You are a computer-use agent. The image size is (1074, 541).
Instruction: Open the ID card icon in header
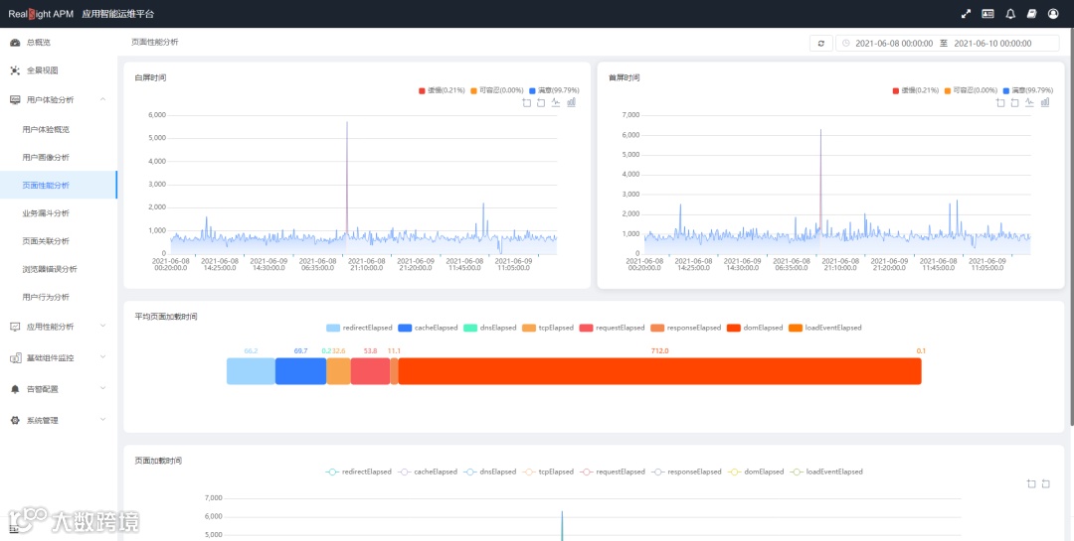987,14
